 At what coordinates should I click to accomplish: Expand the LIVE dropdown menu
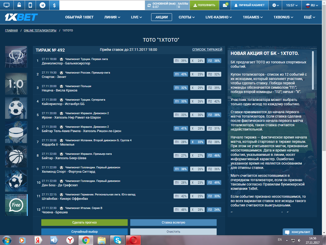pos(136,17)
